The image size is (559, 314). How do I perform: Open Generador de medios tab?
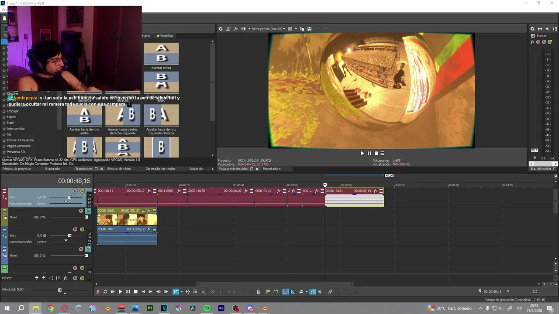click(x=160, y=169)
